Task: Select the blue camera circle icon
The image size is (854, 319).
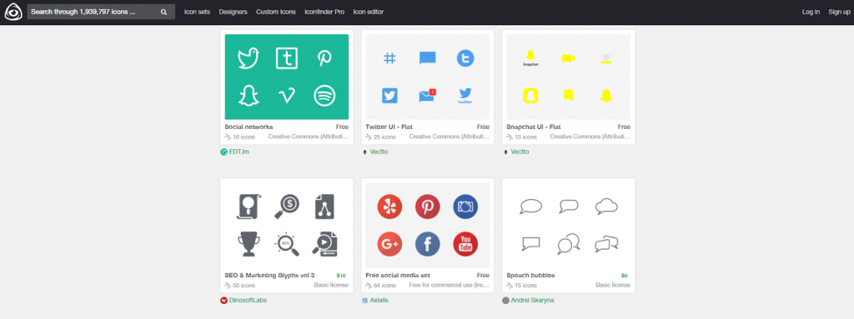Action: (465, 207)
